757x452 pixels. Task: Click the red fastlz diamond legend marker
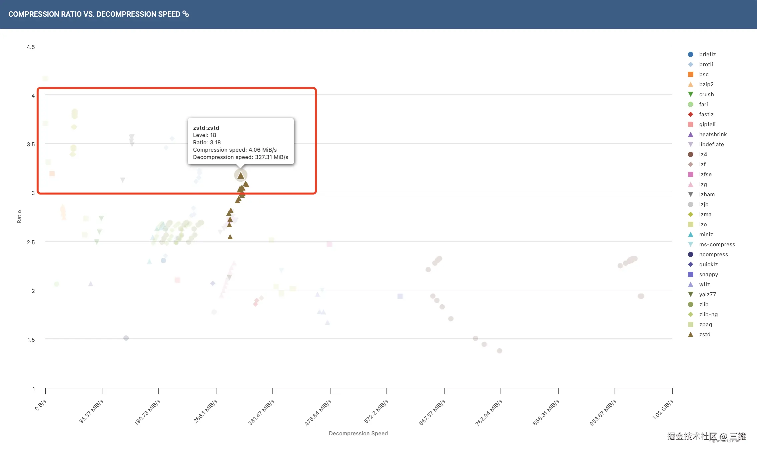click(691, 114)
